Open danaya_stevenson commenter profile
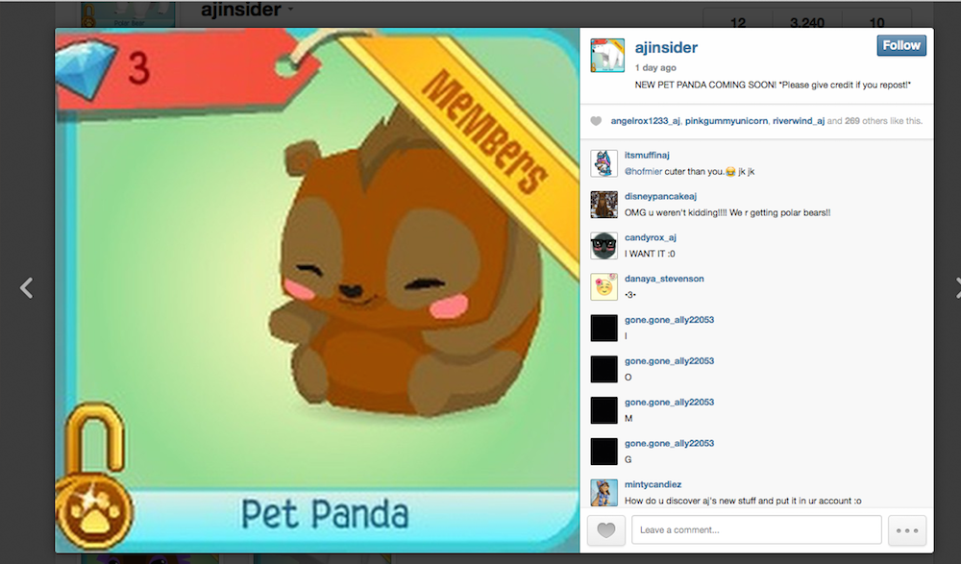 [x=664, y=279]
